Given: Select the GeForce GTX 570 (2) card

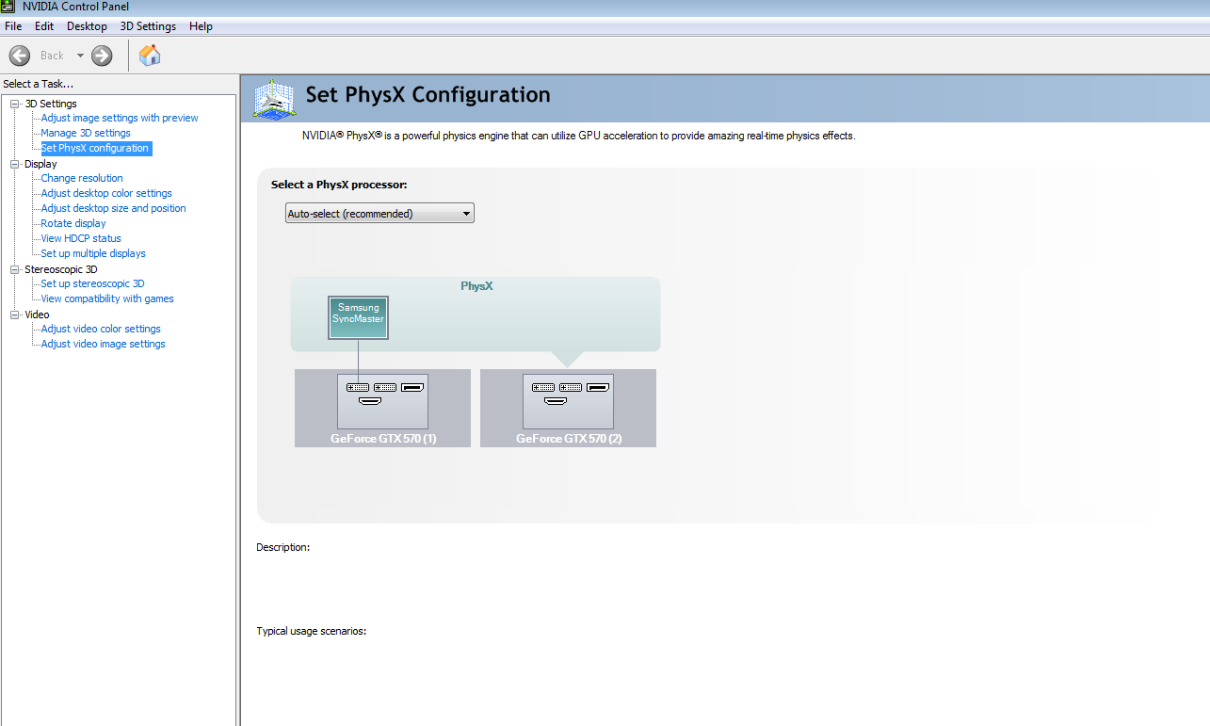Looking at the screenshot, I should point(568,408).
